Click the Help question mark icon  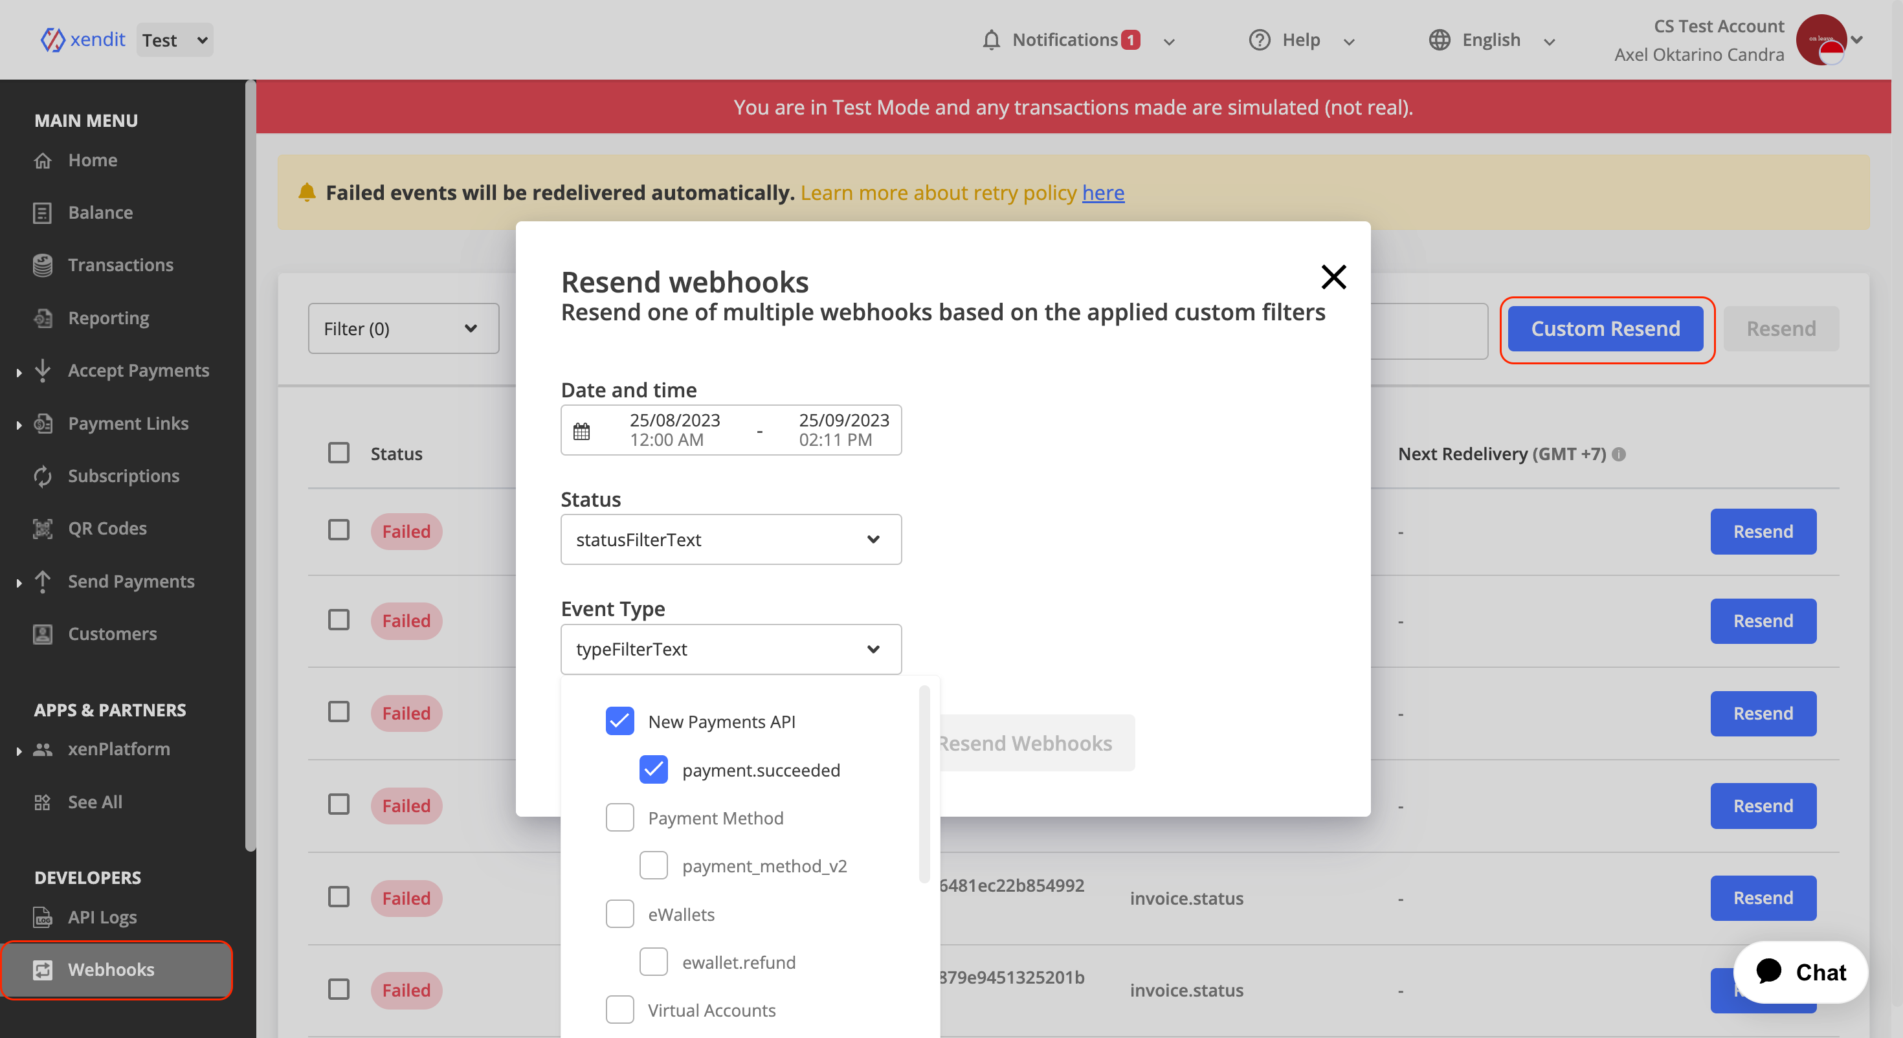click(x=1259, y=40)
